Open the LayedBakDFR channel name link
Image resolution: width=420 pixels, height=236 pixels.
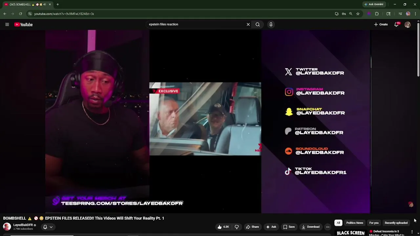tap(23, 225)
